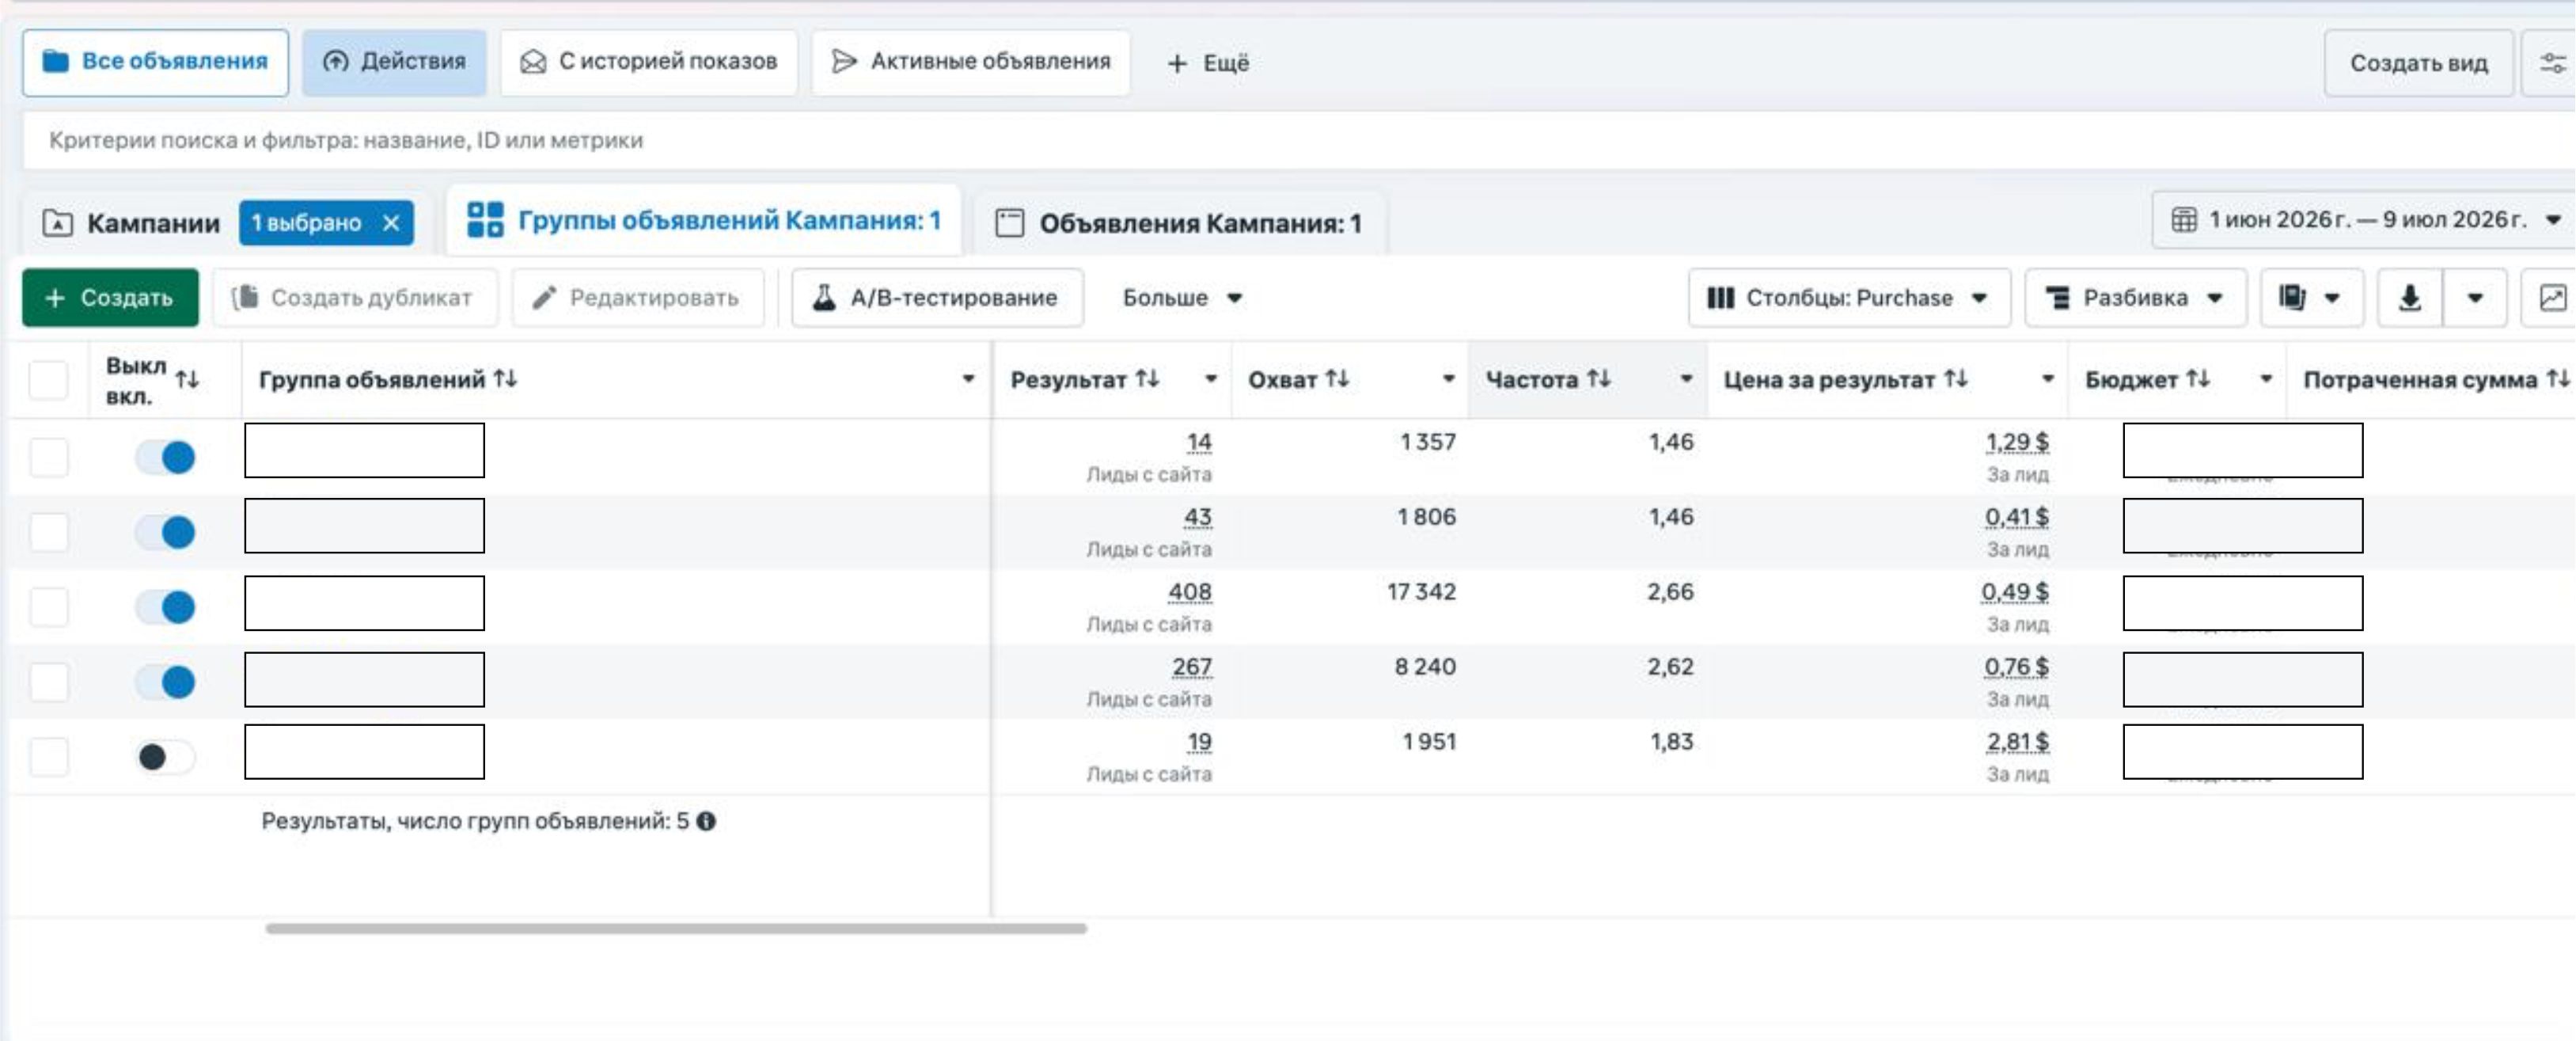The height and width of the screenshot is (1041, 2576).
Task: Click the horizontal table scrollbar
Action: (676, 928)
